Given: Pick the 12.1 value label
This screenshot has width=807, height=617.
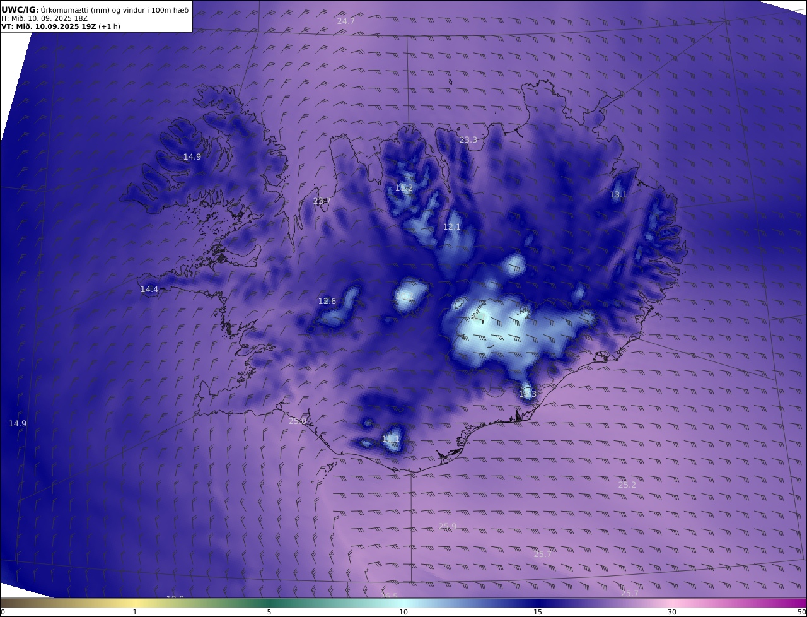Looking at the screenshot, I should point(452,226).
